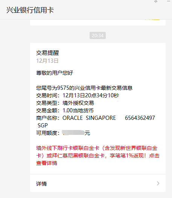Screen dimensions: 172x198
Task: Open the 详情 details row
Action: (x=98, y=183)
